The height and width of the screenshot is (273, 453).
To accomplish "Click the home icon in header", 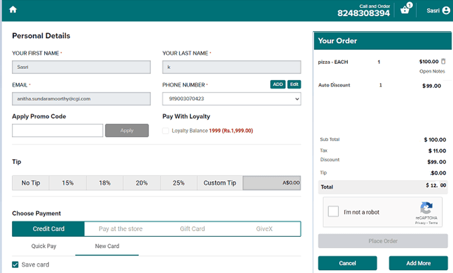I will point(13,10).
